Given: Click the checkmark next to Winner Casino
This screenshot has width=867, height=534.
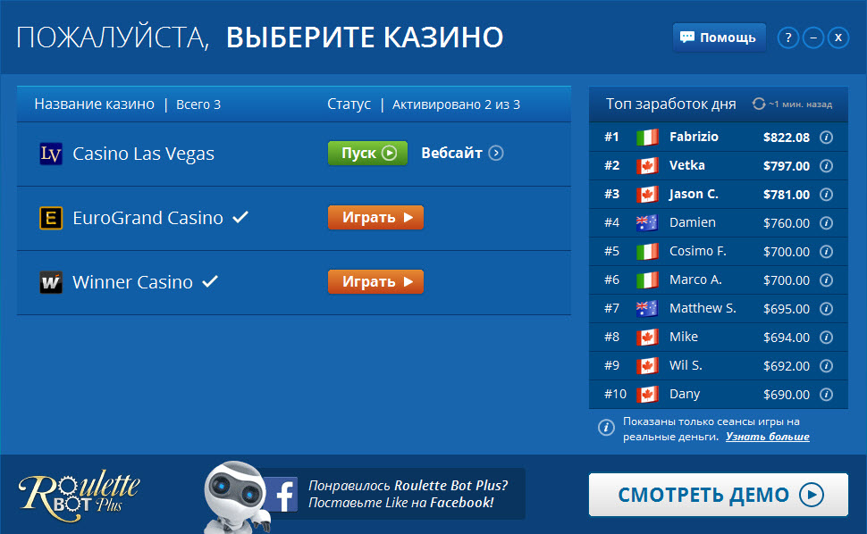Looking at the screenshot, I should (x=210, y=281).
